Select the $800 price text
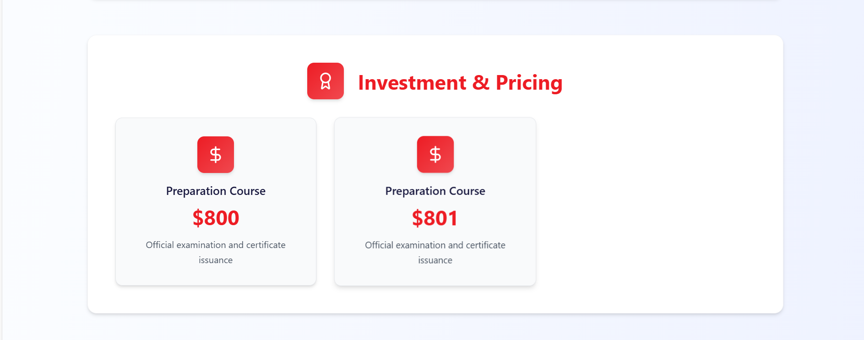Viewport: 864px width, 340px height. click(x=216, y=218)
